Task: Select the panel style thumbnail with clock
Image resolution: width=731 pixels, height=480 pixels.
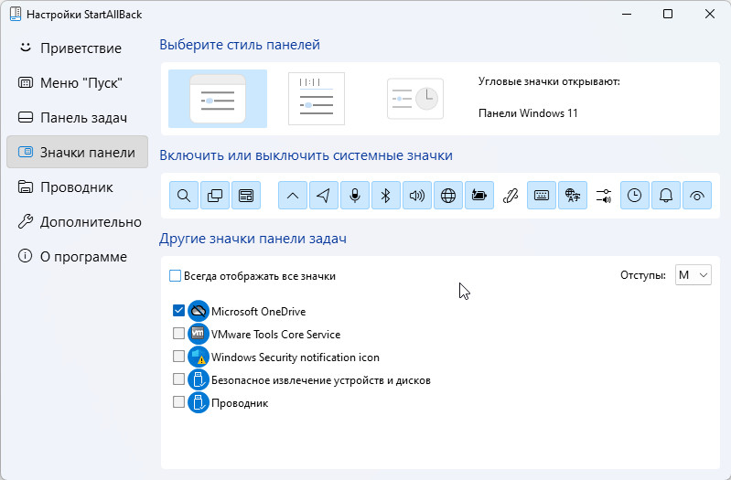Action: pos(414,99)
